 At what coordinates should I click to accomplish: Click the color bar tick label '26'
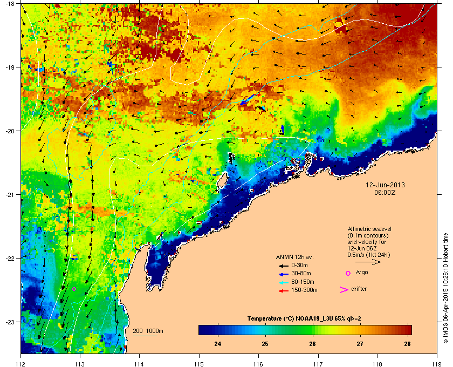312,344
